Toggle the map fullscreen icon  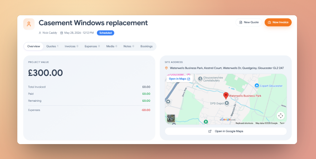click(280, 116)
